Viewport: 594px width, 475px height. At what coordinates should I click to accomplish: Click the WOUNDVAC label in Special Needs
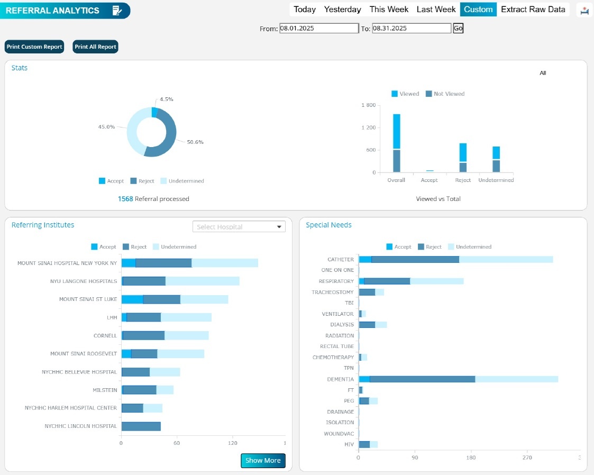[x=339, y=434]
